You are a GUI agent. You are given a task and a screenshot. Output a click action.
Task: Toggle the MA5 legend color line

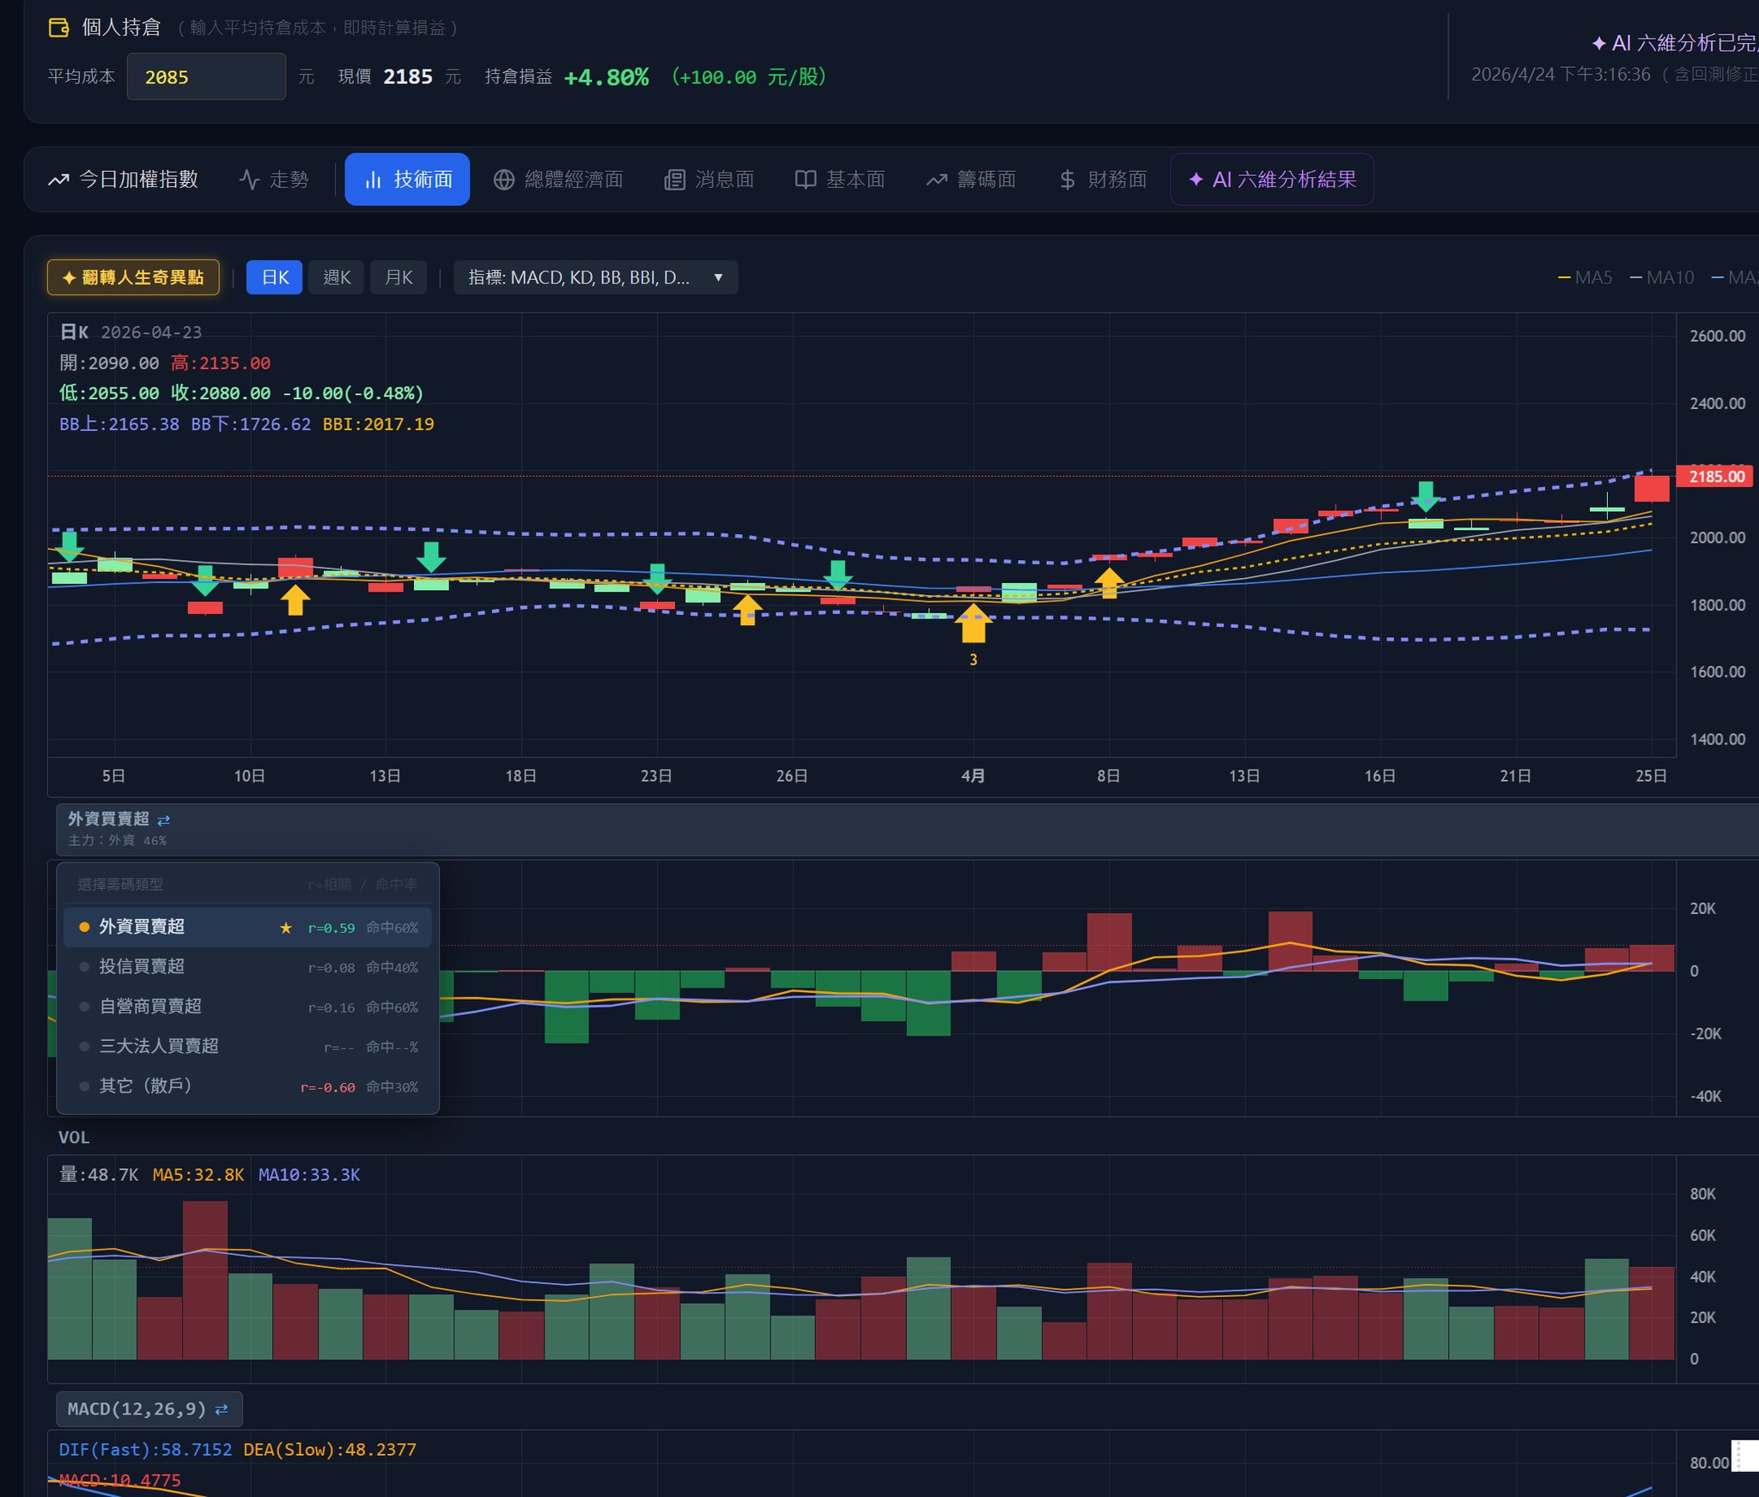click(x=1565, y=277)
